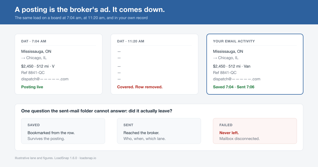Click the red 'Never left.' text
Image resolution: width=318 pixels, height=167 pixels.
[x=229, y=133]
